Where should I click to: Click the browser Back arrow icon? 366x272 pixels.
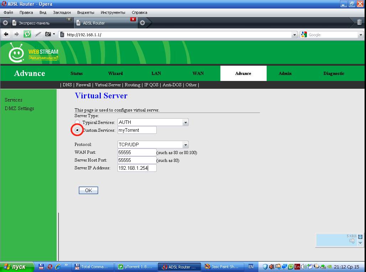pos(6,34)
